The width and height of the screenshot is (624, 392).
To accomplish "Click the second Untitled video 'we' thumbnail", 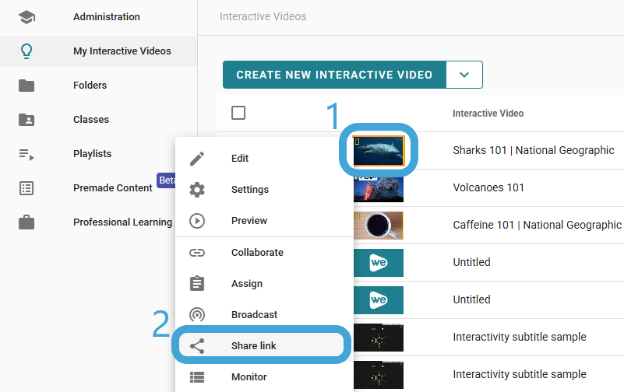I will [379, 300].
